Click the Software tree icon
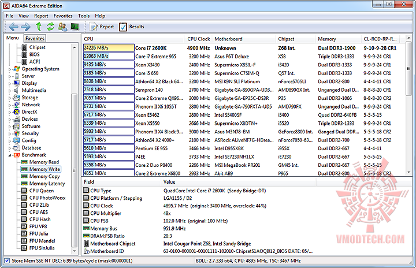The width and height of the screenshot is (416, 268). coord(17,126)
